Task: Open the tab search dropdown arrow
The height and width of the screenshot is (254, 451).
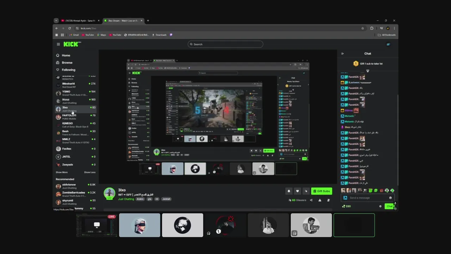Action: (x=56, y=20)
